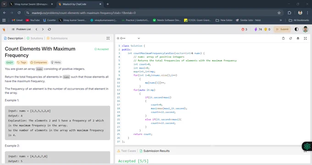Click the Accepted status label
The height and width of the screenshot is (165, 312).
tap(101, 49)
